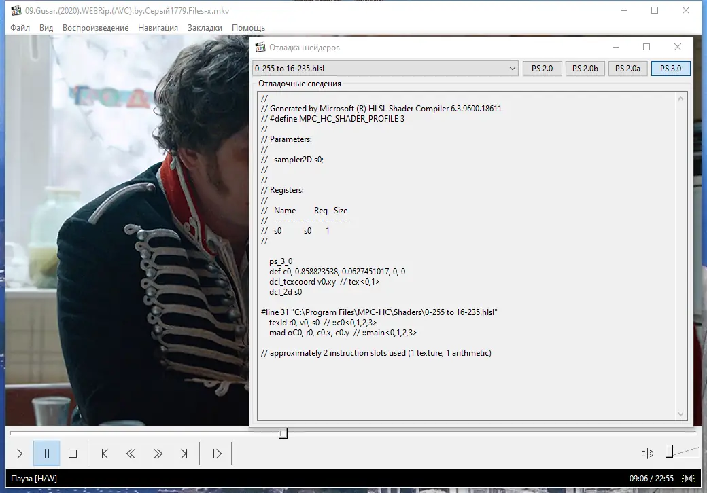Close the main MPC-HC window

[685, 10]
